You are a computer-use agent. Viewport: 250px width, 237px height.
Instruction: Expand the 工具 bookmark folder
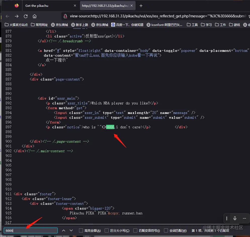click(x=192, y=25)
